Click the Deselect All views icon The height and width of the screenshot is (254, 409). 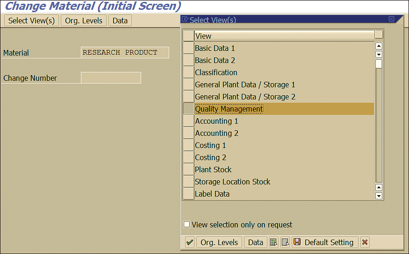[285, 242]
